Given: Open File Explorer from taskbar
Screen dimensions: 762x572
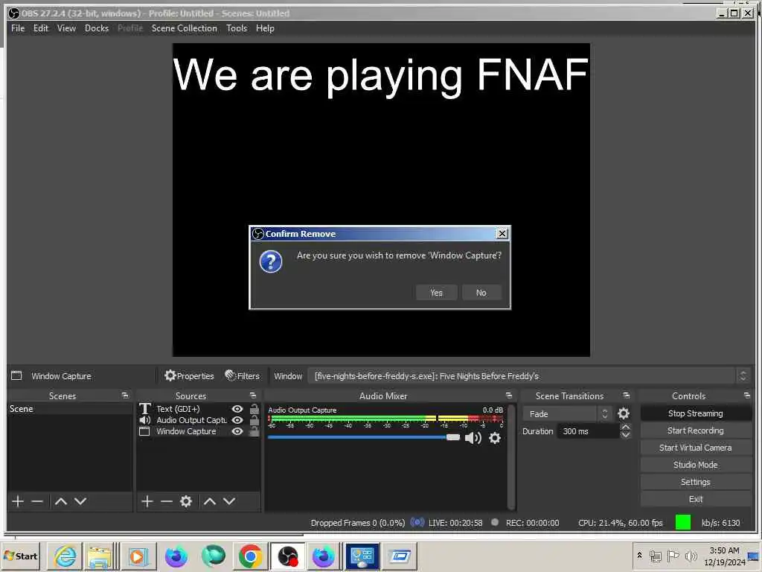Looking at the screenshot, I should 100,556.
